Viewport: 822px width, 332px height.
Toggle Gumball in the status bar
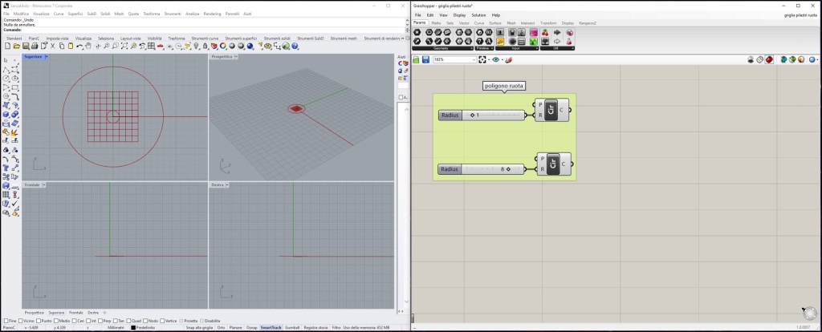pos(292,327)
